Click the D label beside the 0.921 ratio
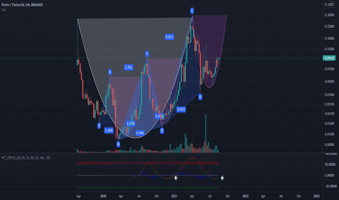 pos(200,97)
